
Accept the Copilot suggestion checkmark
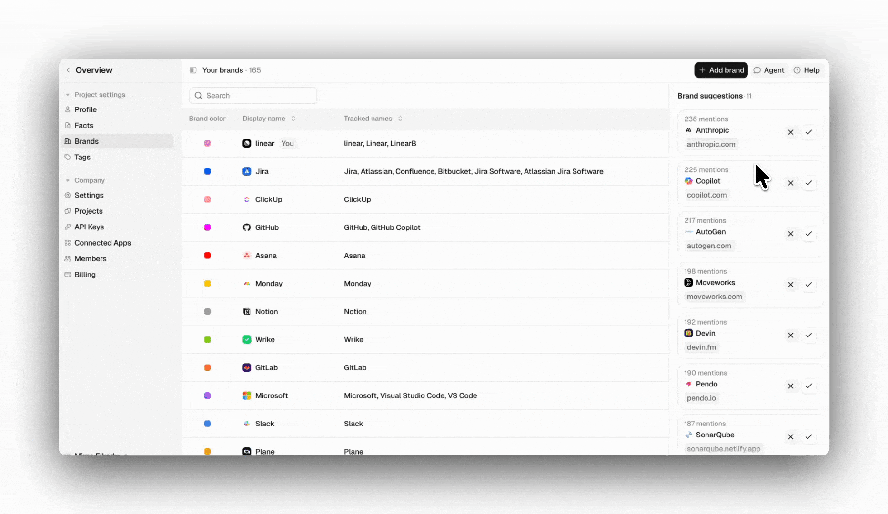click(x=808, y=183)
